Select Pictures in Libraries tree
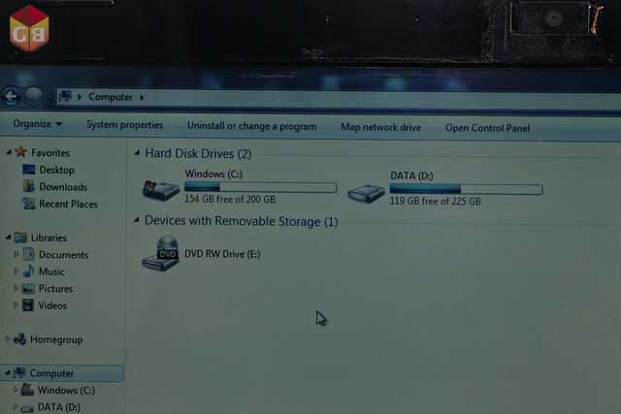Image resolution: width=621 pixels, height=414 pixels. 55,289
